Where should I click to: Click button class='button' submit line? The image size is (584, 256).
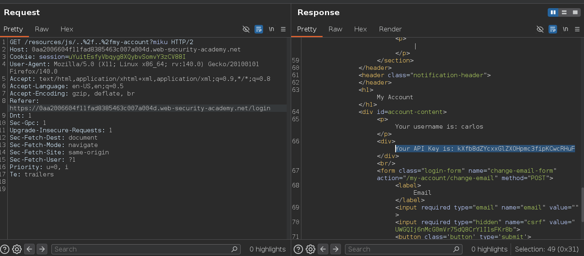(463, 236)
